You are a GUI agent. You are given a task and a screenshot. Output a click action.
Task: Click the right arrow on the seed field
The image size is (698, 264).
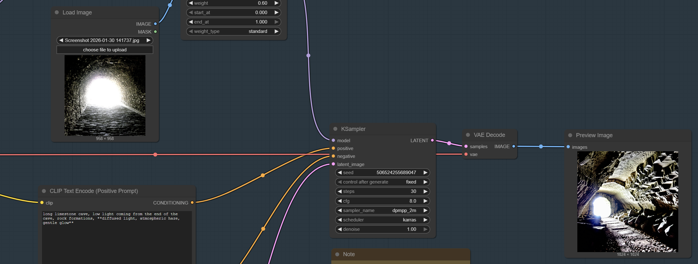point(425,173)
